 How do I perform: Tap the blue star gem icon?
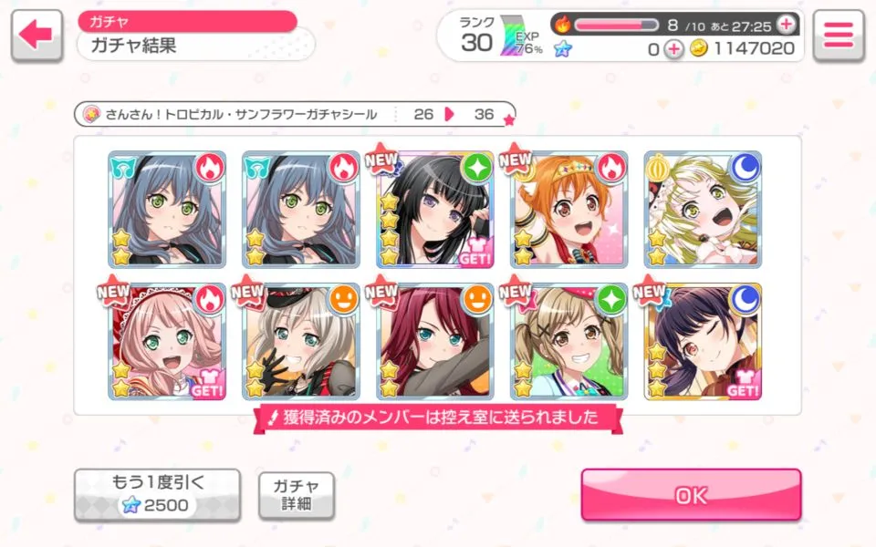pos(563,49)
